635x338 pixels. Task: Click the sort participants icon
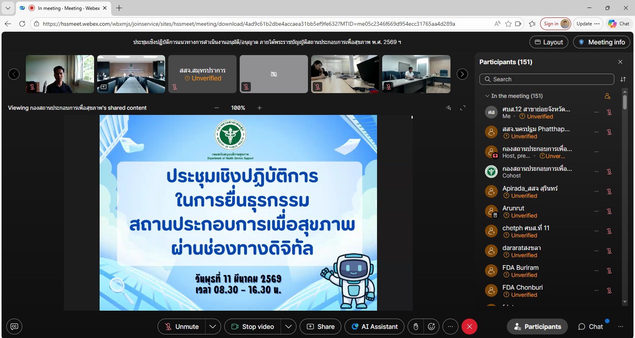pos(623,79)
